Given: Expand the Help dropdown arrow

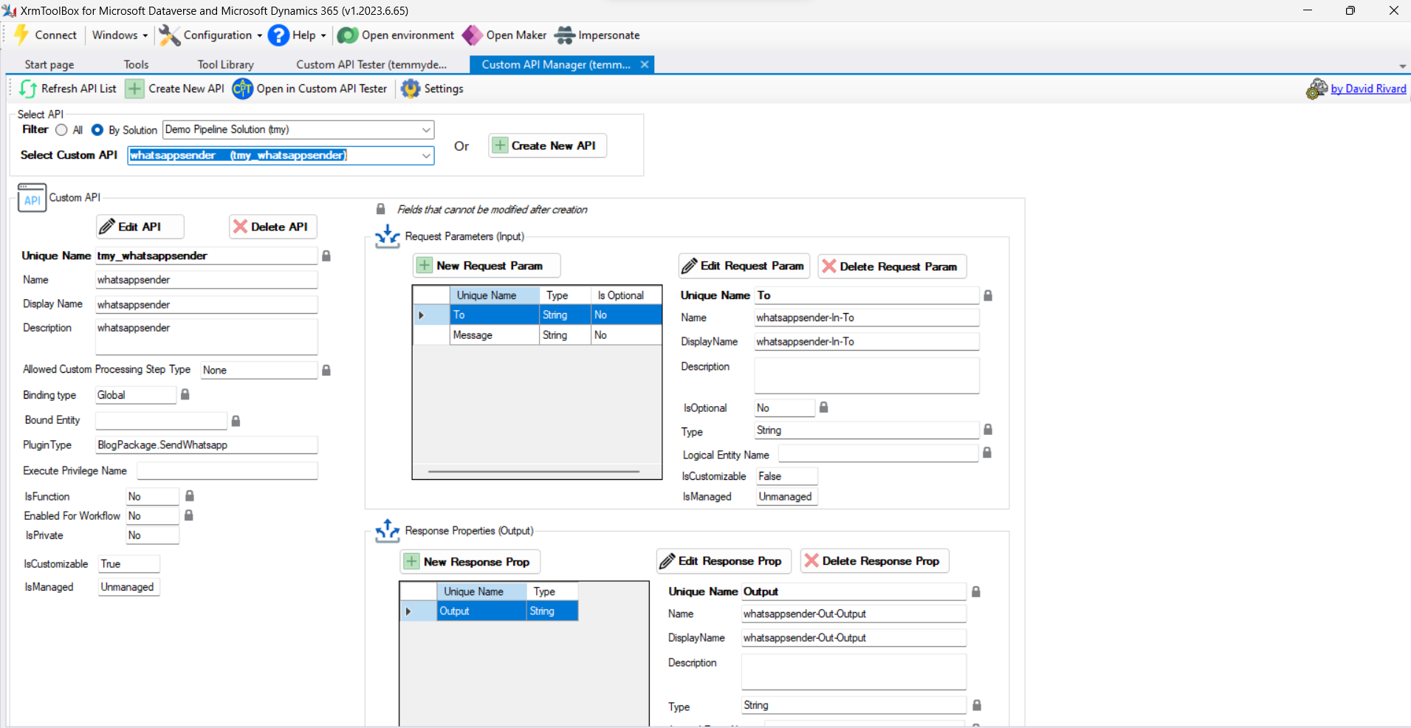Looking at the screenshot, I should (323, 35).
